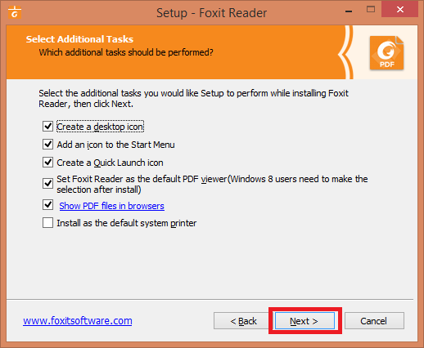Click the 'Create a desktop icon' label text

click(x=100, y=127)
